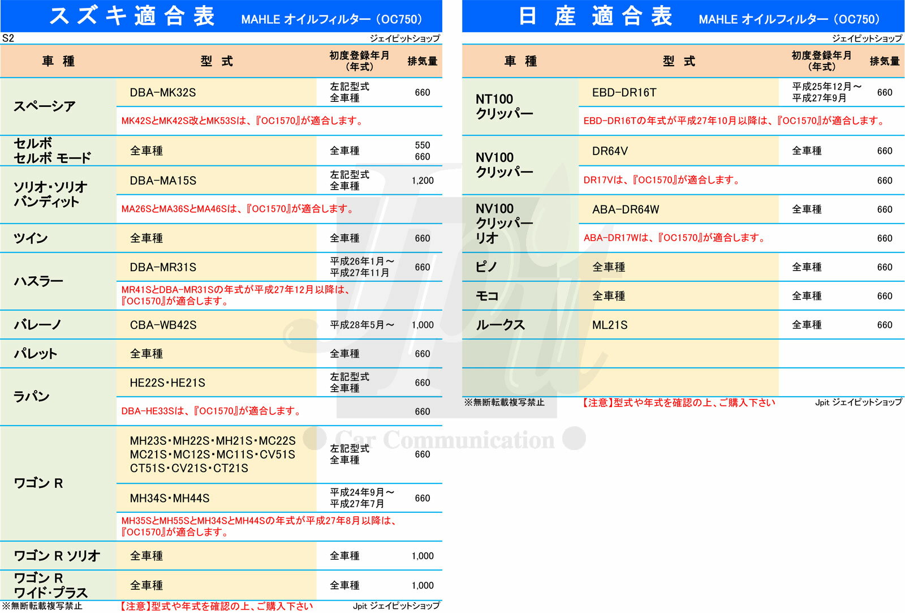This screenshot has height=613, width=905.
Task: Click the スズキ適合表 title heading
Action: click(x=132, y=16)
